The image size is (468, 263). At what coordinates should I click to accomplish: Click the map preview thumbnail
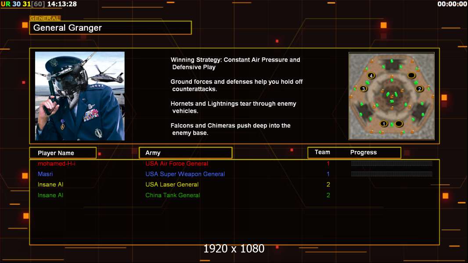[392, 96]
